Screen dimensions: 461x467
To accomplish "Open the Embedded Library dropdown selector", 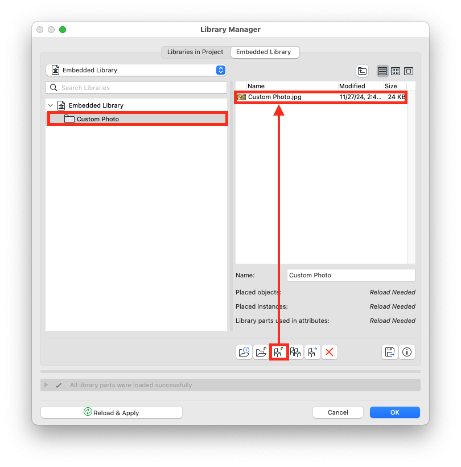I will pos(136,70).
